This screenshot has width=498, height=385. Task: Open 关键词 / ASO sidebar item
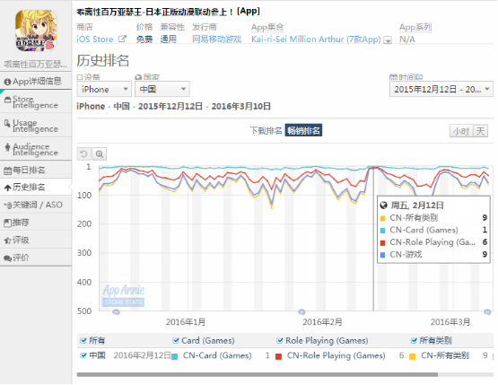36,205
